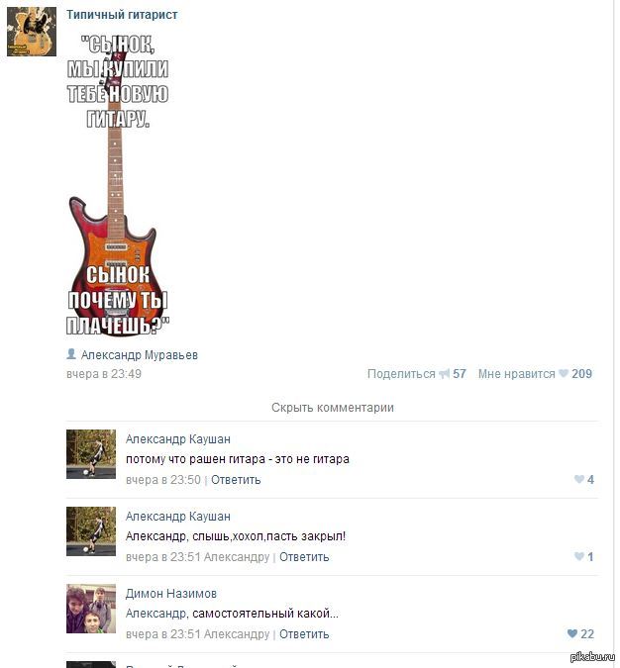
Task: Reply to the рашен гитара comment
Action: [236, 480]
